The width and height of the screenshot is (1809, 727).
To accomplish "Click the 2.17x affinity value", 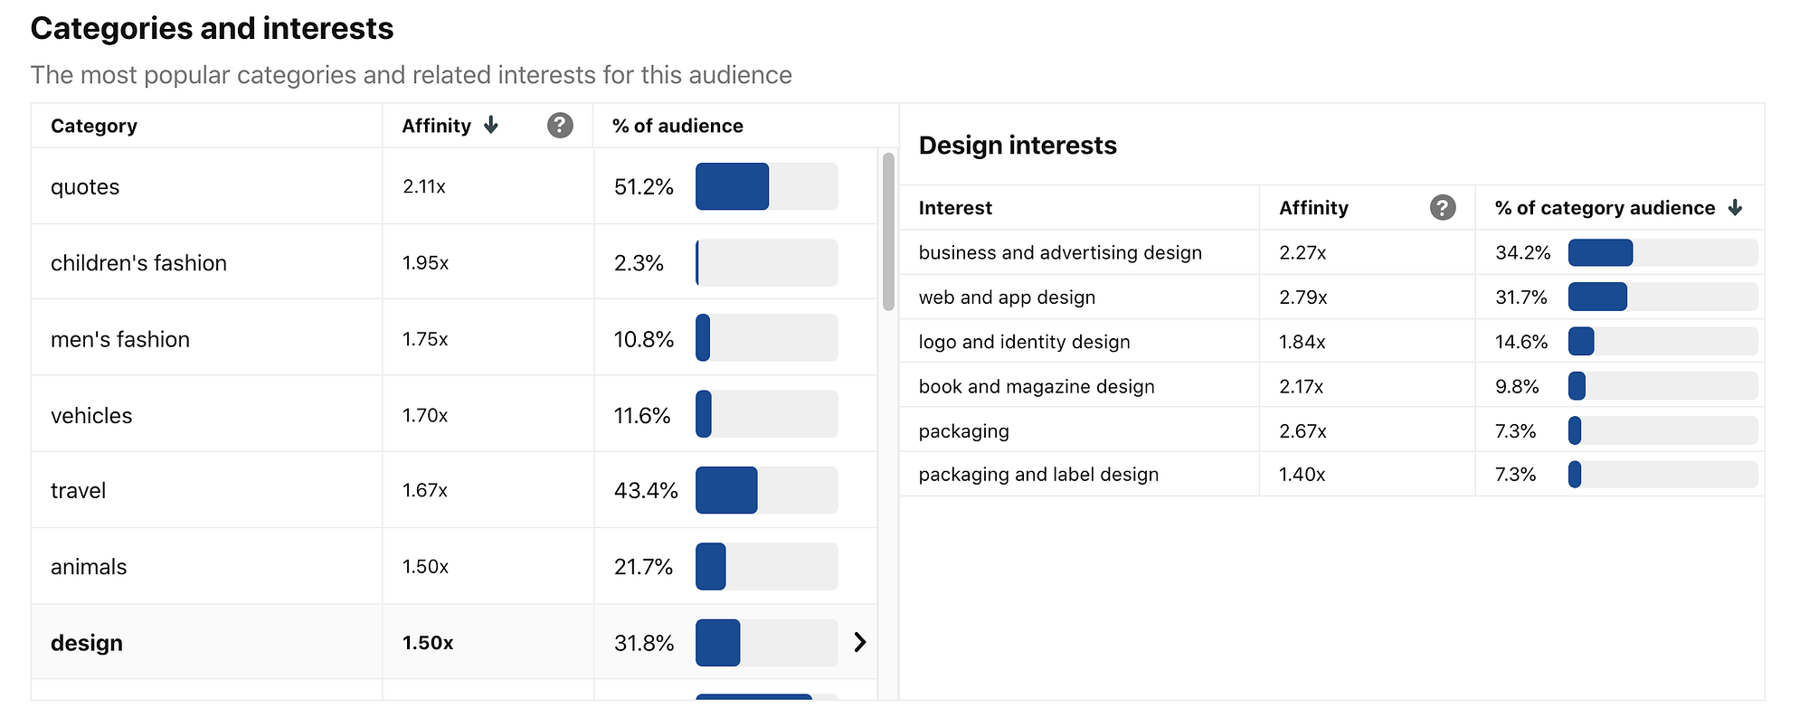I will coord(1302,385).
